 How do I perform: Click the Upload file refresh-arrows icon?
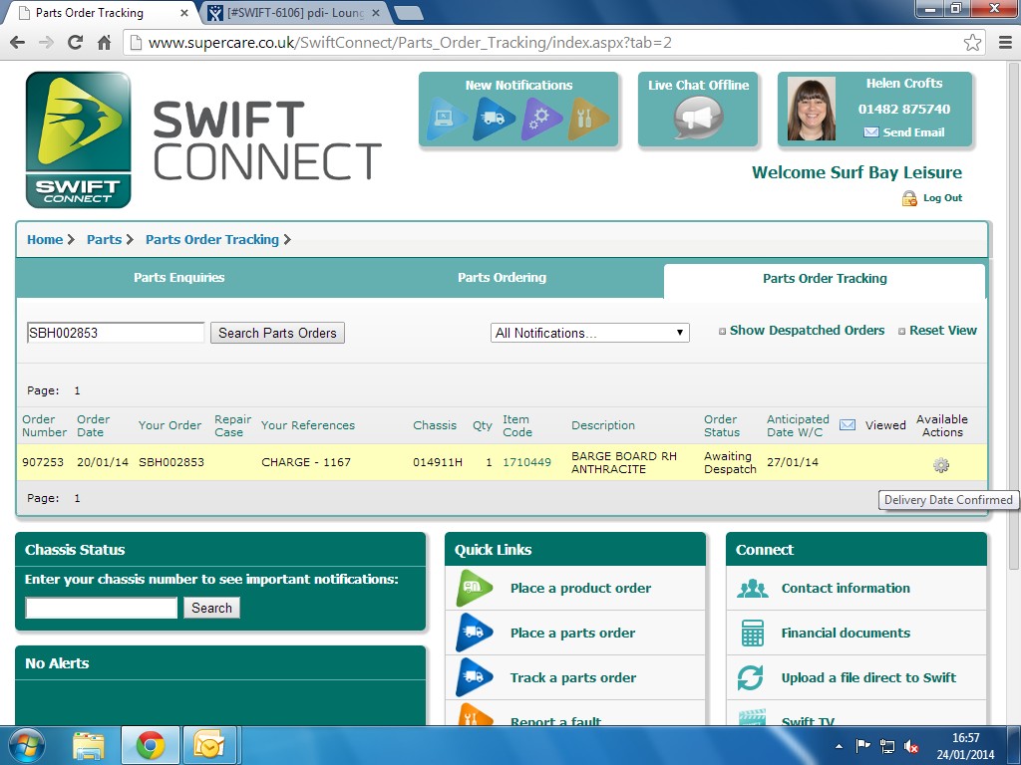[751, 677]
